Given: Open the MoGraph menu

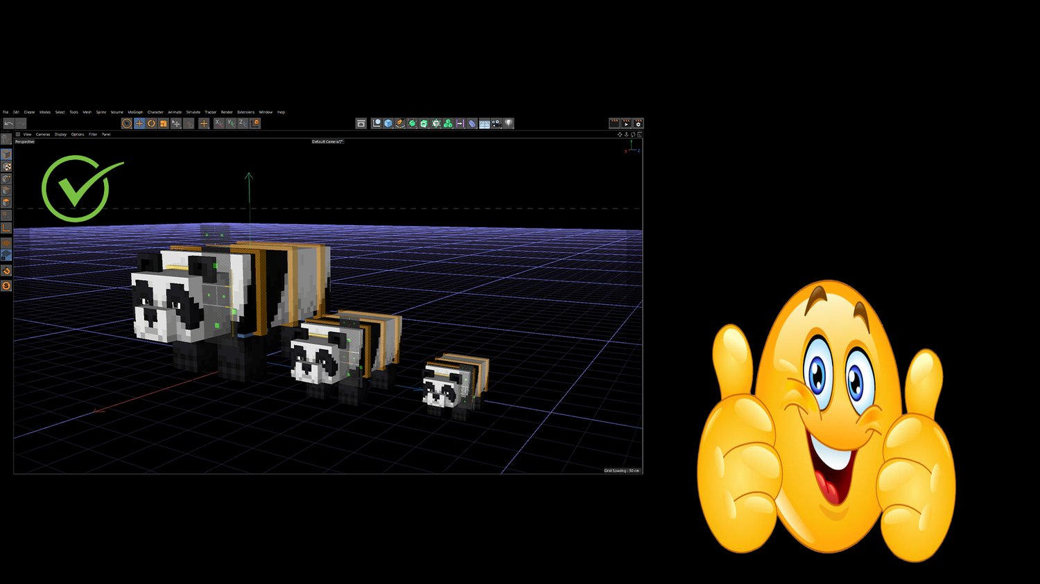Looking at the screenshot, I should [x=135, y=112].
